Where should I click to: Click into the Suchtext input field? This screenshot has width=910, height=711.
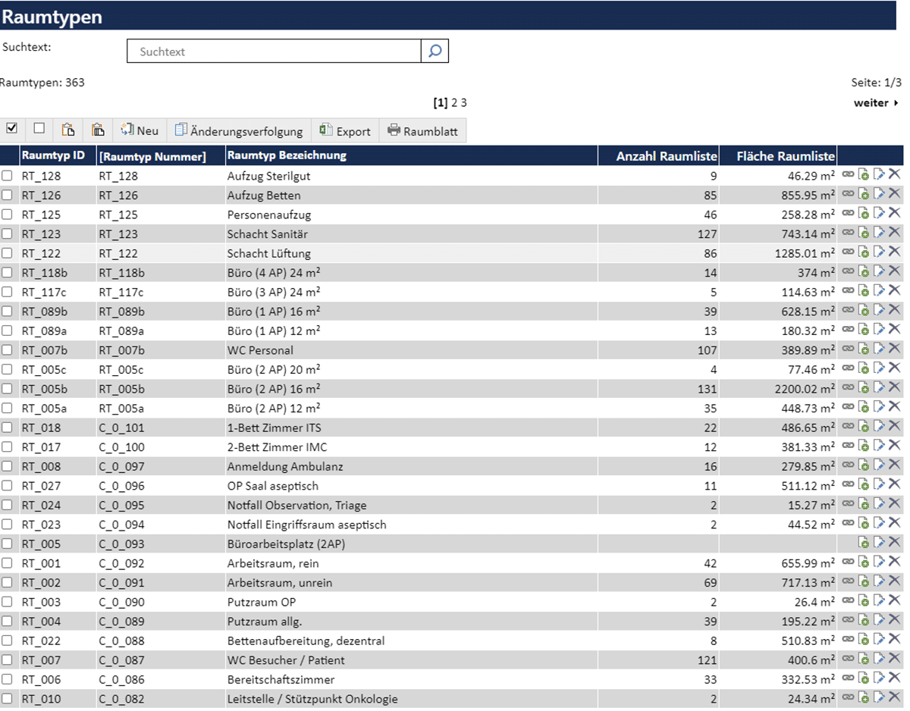(273, 52)
